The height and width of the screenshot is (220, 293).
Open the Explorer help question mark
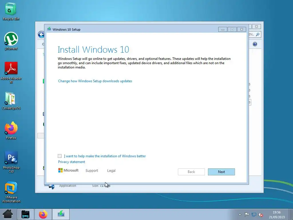pyautogui.click(x=255, y=44)
